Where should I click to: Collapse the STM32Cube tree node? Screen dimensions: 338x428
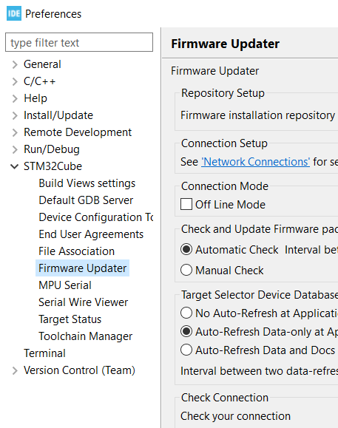[x=15, y=166]
